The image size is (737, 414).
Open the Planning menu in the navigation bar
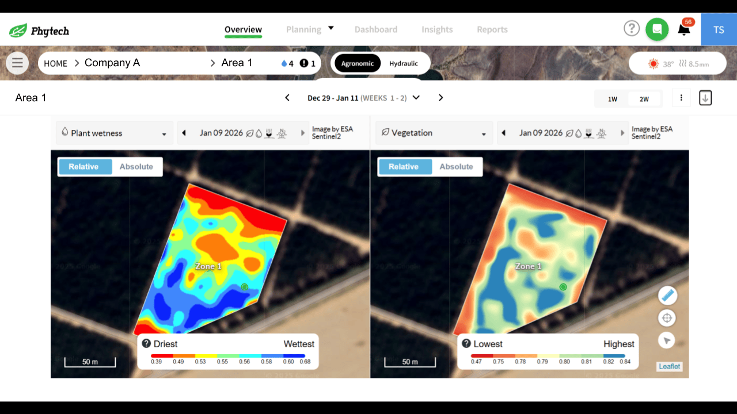click(304, 29)
